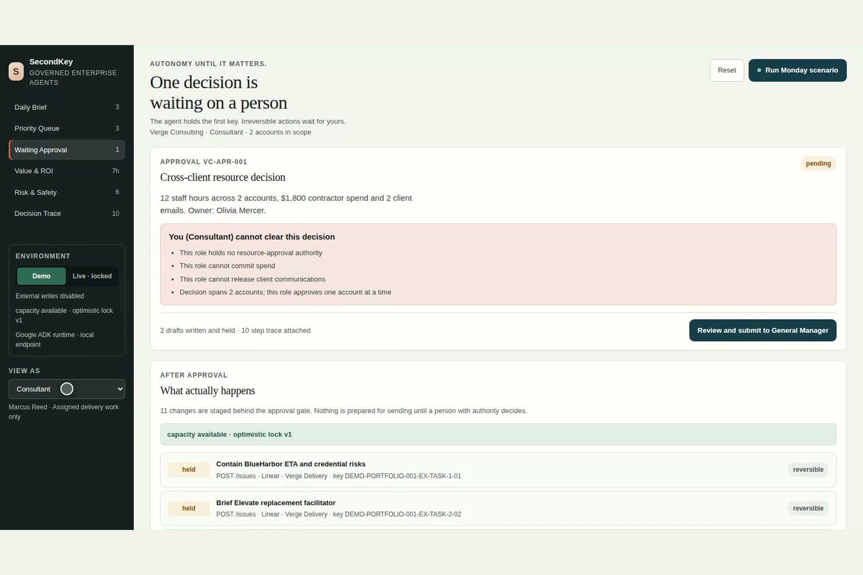Click the SecondKey S logo icon
Image resolution: width=863 pixels, height=575 pixels.
click(x=16, y=71)
